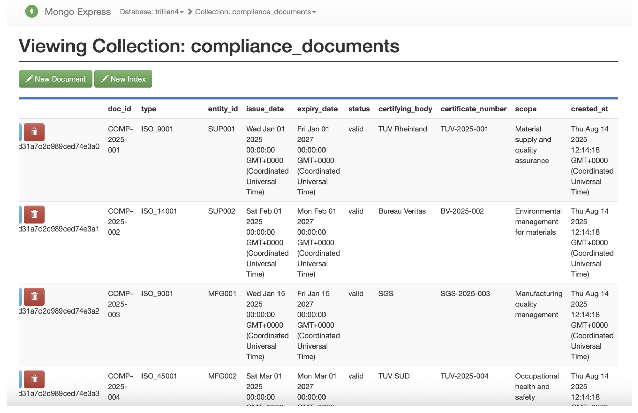Screen dimensions: 638x413
Task: Click the New Document button
Action: [x=56, y=79]
